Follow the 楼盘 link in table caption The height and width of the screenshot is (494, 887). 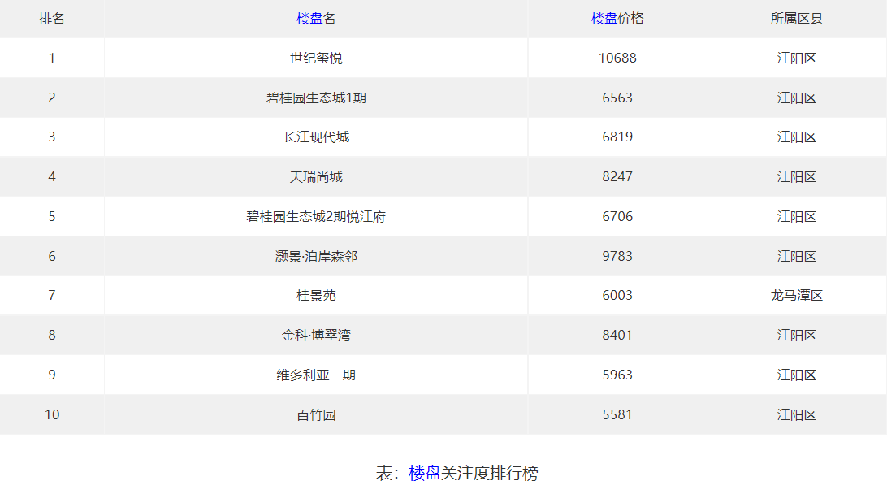[424, 473]
